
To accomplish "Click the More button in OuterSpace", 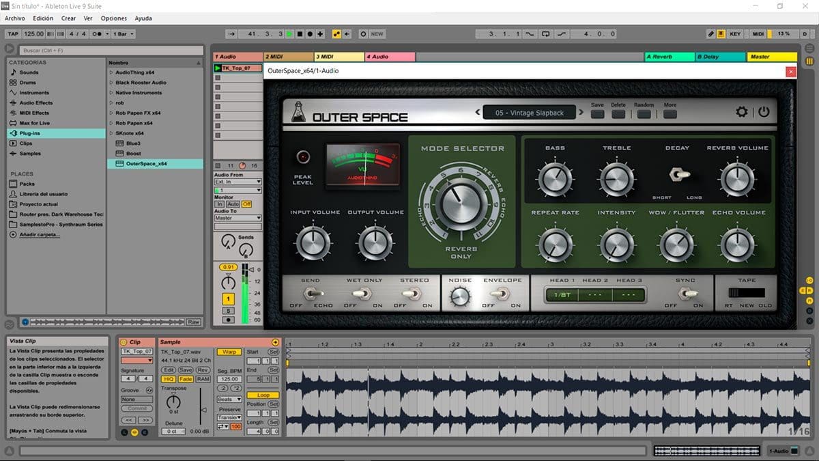I will click(x=670, y=113).
